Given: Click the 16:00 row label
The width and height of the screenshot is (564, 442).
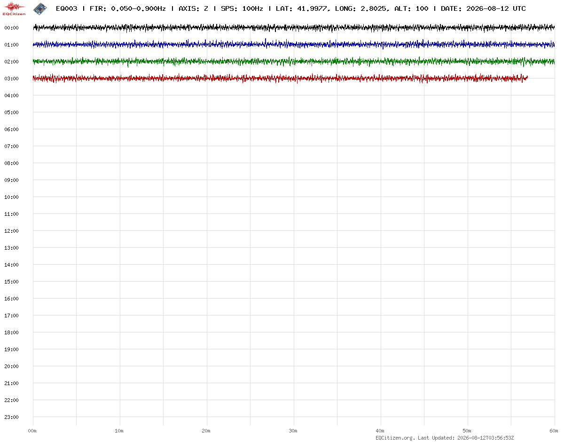Looking at the screenshot, I should (x=11, y=299).
